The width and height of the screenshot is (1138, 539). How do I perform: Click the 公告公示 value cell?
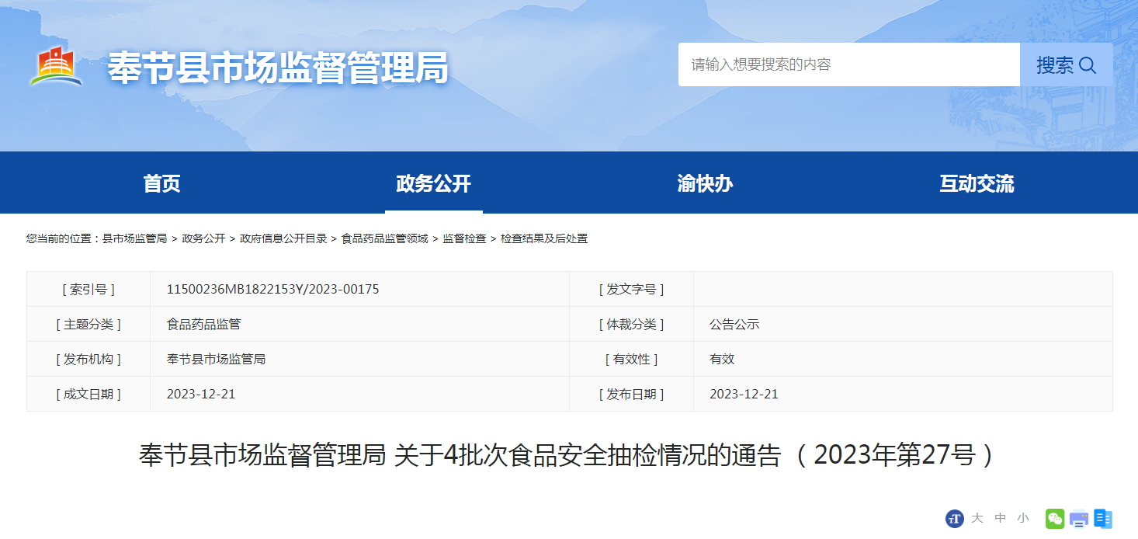click(x=903, y=324)
